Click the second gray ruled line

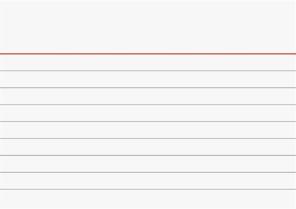(x=148, y=88)
